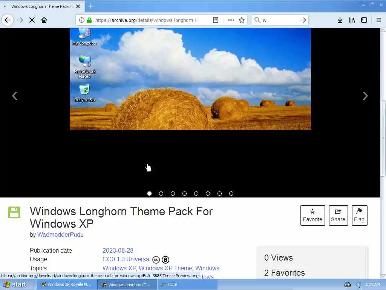Screen dimensions: 386x290
Task: Show the previous carousel image
Action: [15, 96]
